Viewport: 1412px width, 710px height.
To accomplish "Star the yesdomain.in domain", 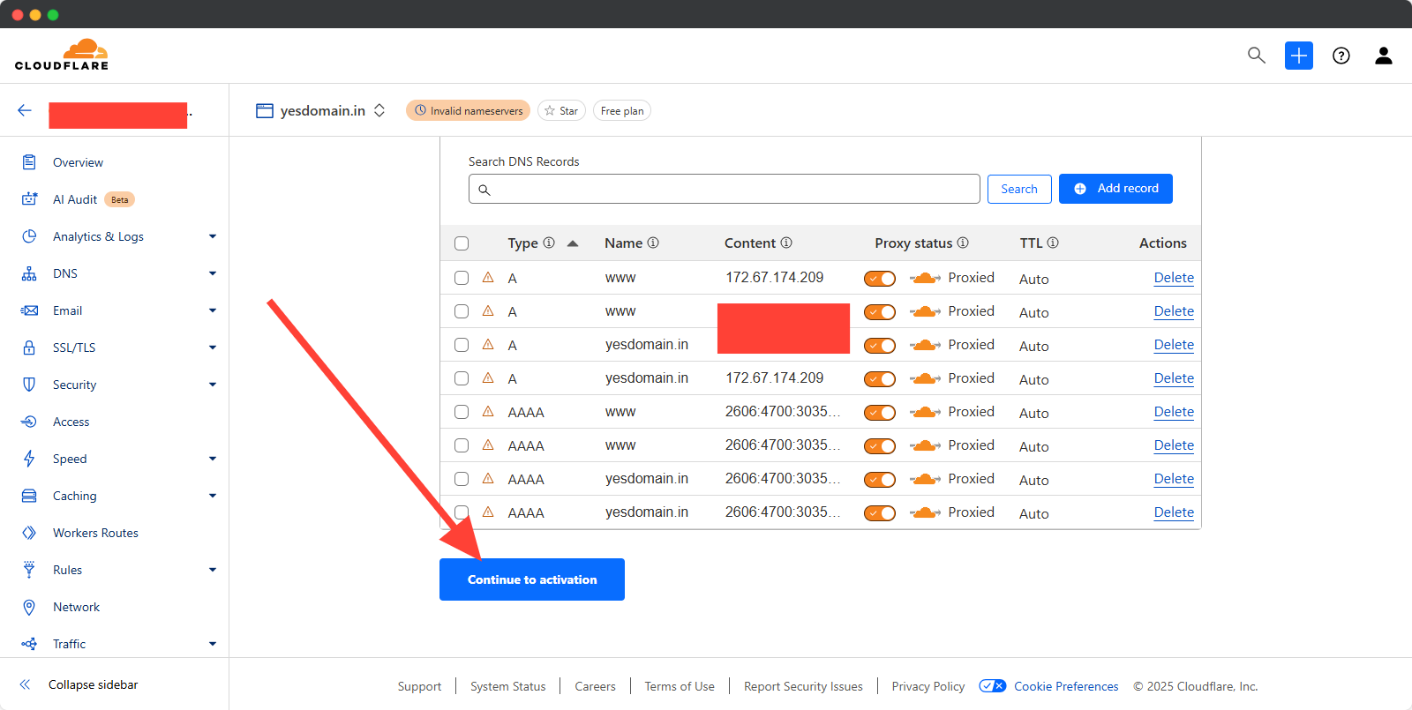I will click(561, 110).
